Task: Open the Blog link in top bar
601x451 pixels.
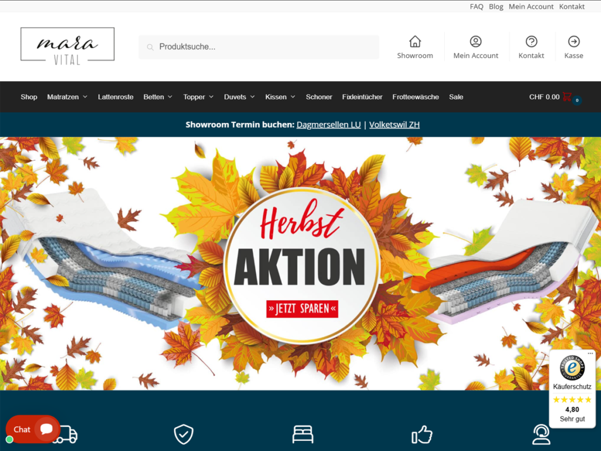Action: point(495,6)
